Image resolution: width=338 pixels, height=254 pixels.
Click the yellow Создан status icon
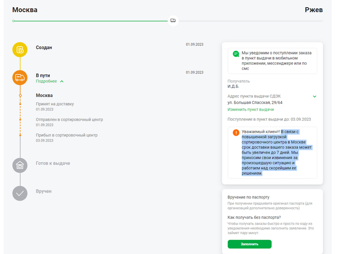pos(20,50)
